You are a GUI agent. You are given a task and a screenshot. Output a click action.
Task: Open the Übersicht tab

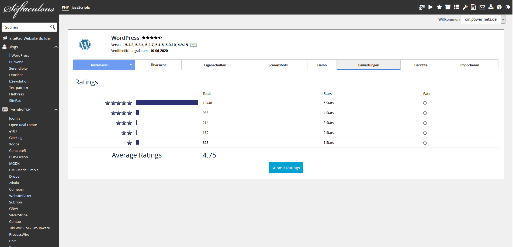(158, 65)
